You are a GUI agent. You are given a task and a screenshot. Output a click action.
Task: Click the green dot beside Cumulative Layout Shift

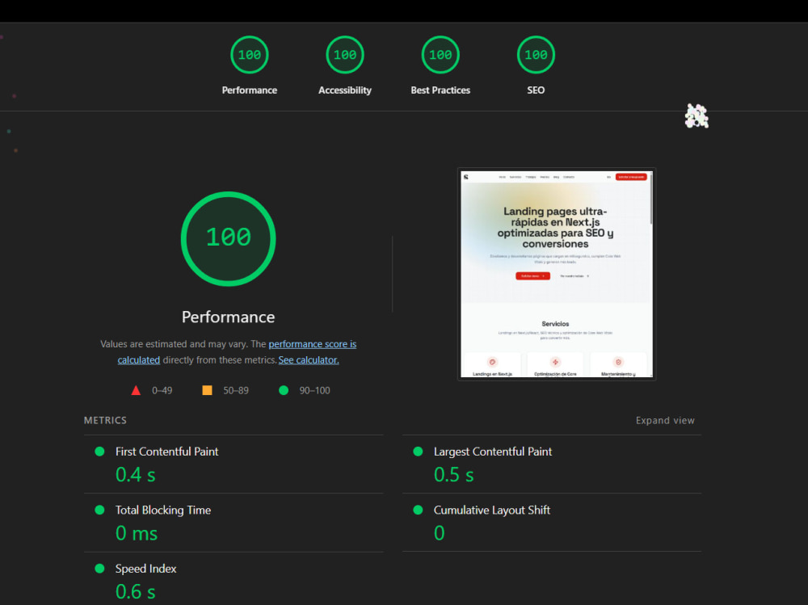(418, 510)
